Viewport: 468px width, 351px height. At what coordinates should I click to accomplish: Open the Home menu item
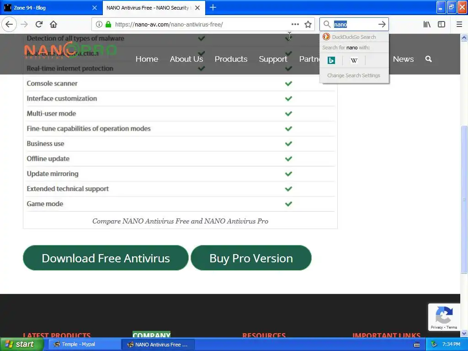coord(147,59)
